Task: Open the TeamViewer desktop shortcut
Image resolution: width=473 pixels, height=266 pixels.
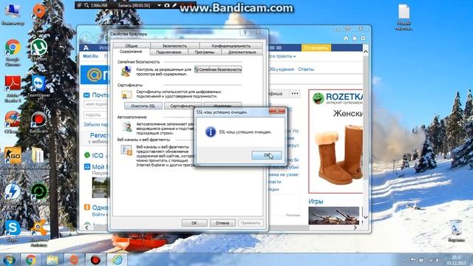Action: coord(39,86)
